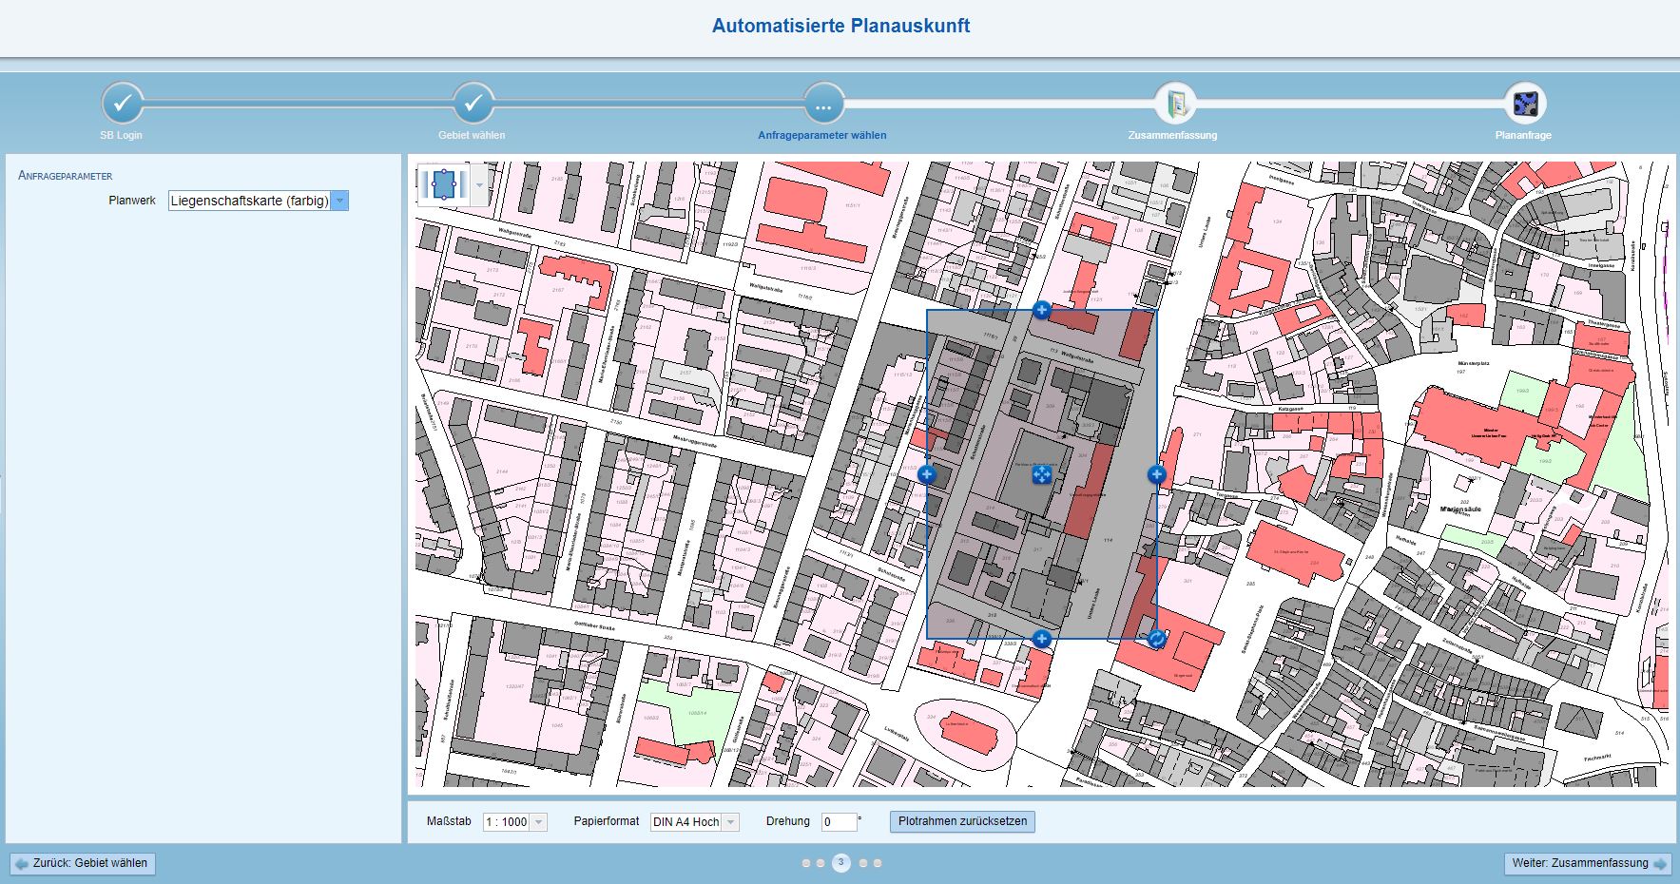Click the Drehung label
Viewport: 1680px width, 884px height.
pyautogui.click(x=788, y=821)
